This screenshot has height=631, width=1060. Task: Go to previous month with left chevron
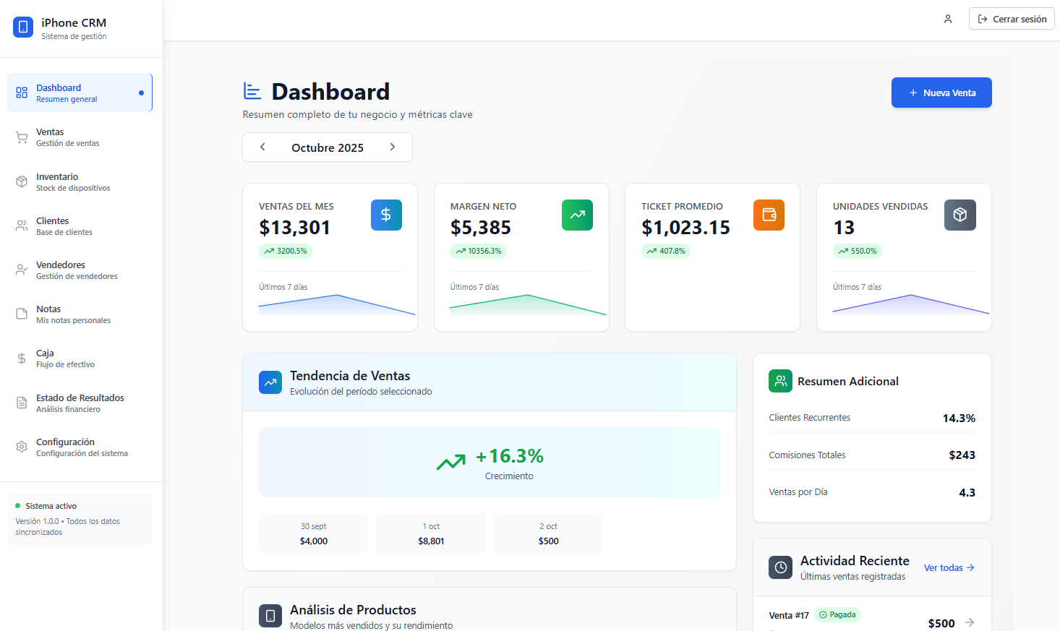coord(262,147)
